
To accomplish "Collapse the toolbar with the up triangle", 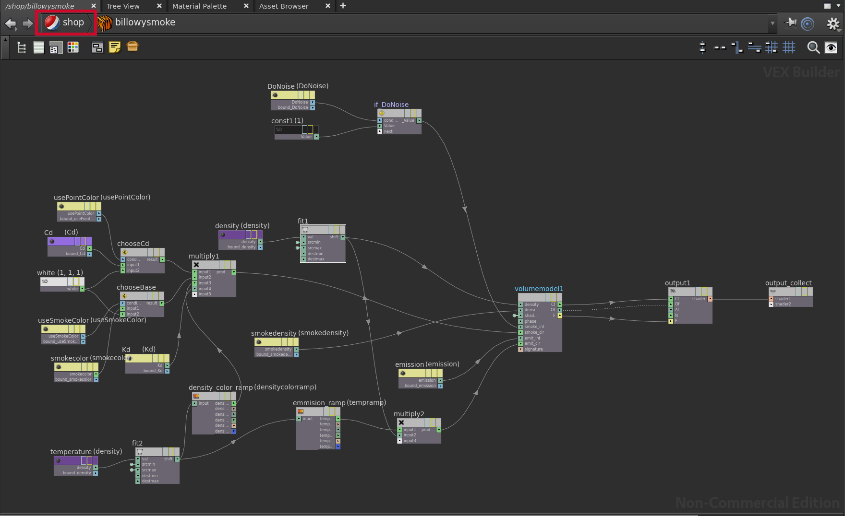I will coord(5,40).
